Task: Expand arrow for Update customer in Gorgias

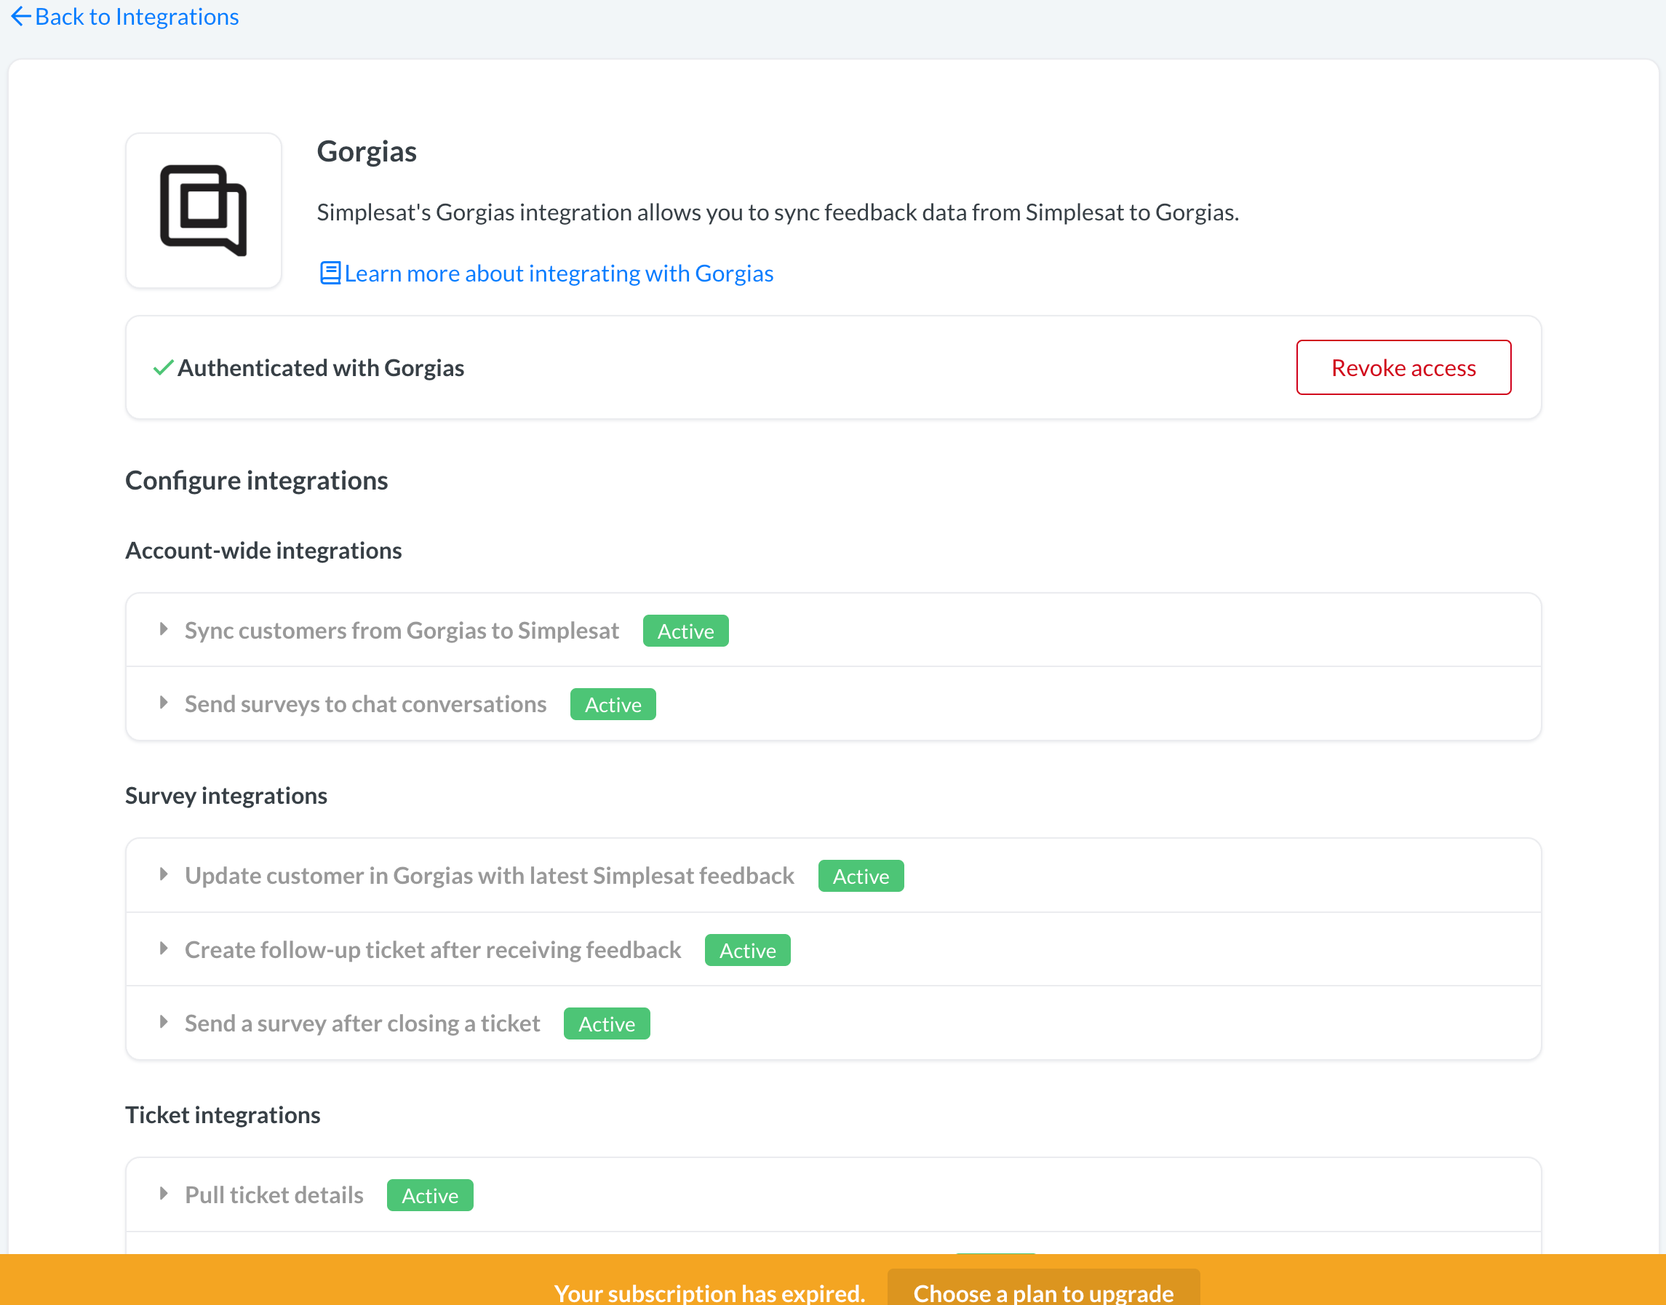Action: [164, 874]
